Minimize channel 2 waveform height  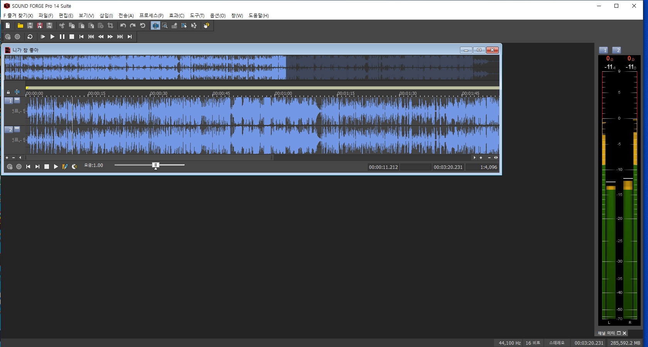coord(17,129)
